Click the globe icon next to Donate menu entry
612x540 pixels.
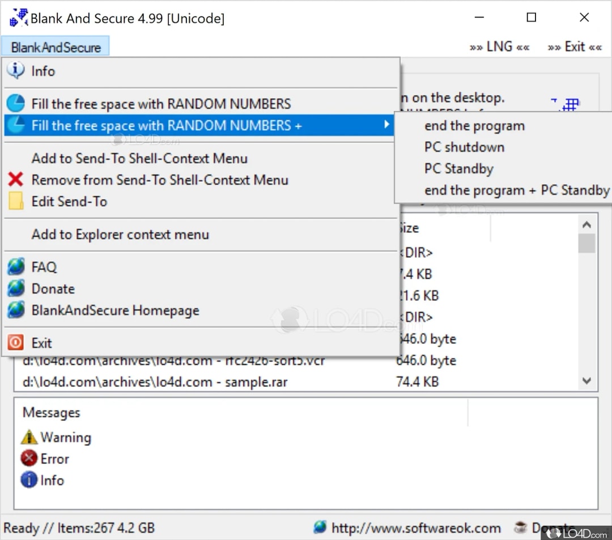click(16, 288)
